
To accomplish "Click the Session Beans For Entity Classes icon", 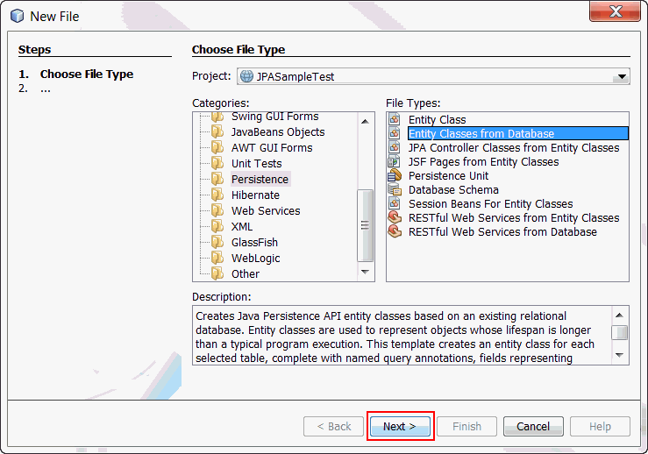I will (395, 203).
